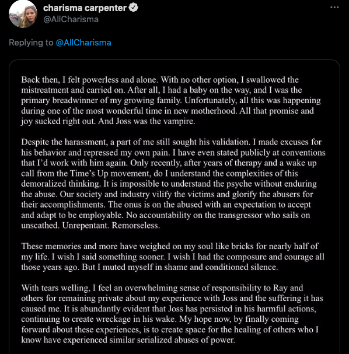Click the 'Time's Up movement' text line

click(x=159, y=173)
